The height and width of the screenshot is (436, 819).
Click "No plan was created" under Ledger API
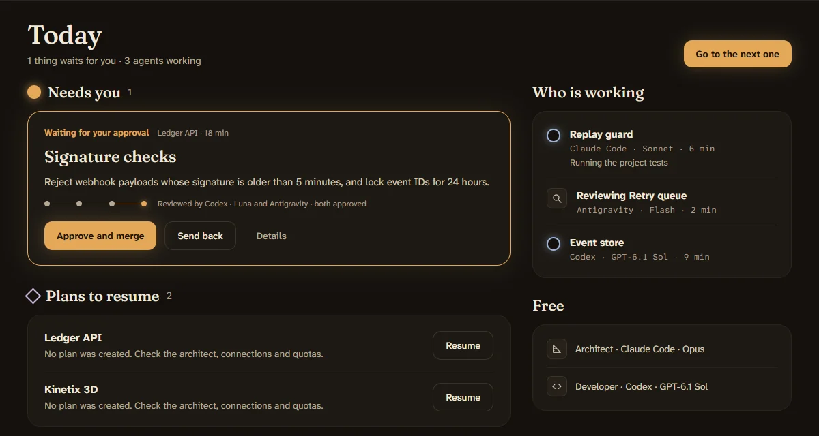click(x=184, y=354)
